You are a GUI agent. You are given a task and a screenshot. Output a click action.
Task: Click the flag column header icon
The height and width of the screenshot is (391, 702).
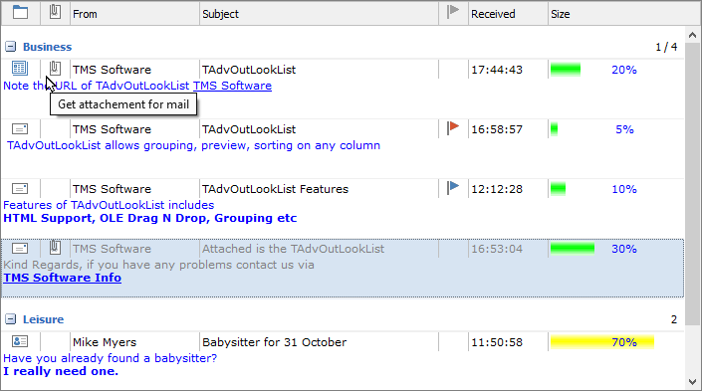point(453,12)
